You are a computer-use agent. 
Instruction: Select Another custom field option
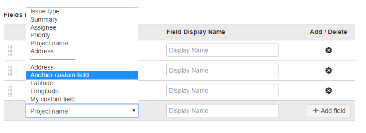pos(59,75)
